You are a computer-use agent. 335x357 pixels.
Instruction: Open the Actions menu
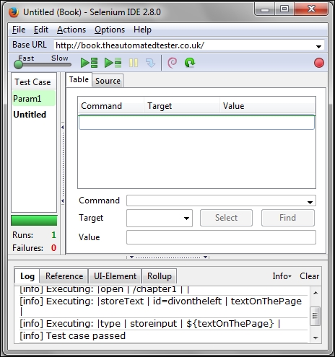[71, 30]
